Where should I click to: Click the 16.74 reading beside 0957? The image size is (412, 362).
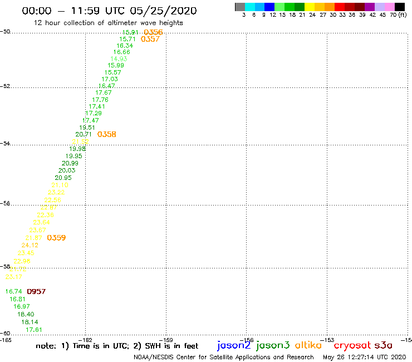[x=14, y=291]
